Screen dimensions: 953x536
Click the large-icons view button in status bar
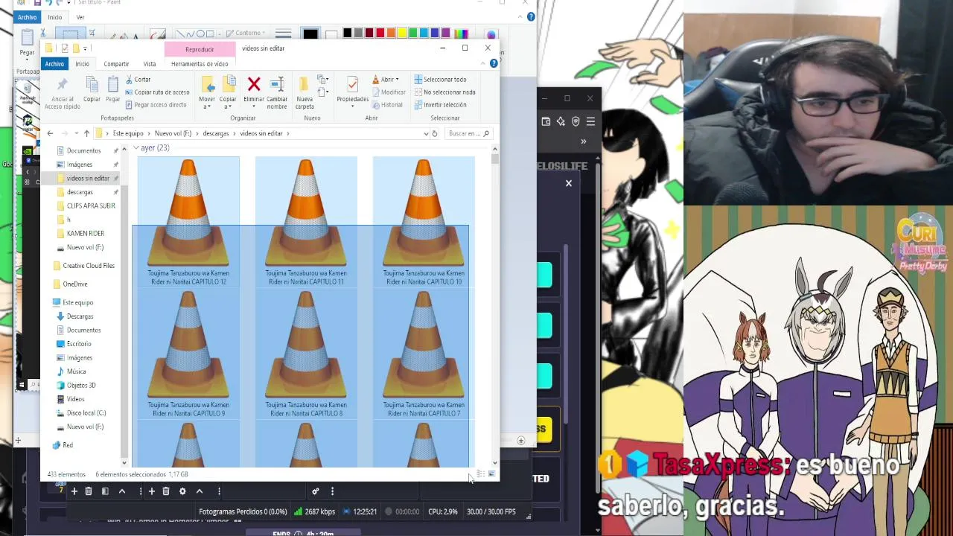coord(491,474)
